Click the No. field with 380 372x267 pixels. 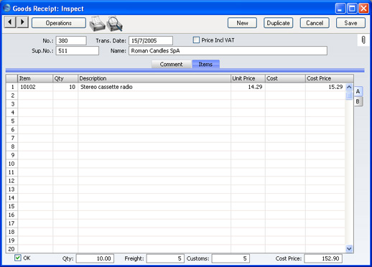click(x=71, y=41)
